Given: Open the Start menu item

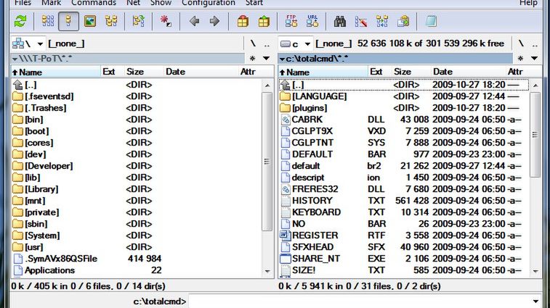Looking at the screenshot, I should click(254, 3).
